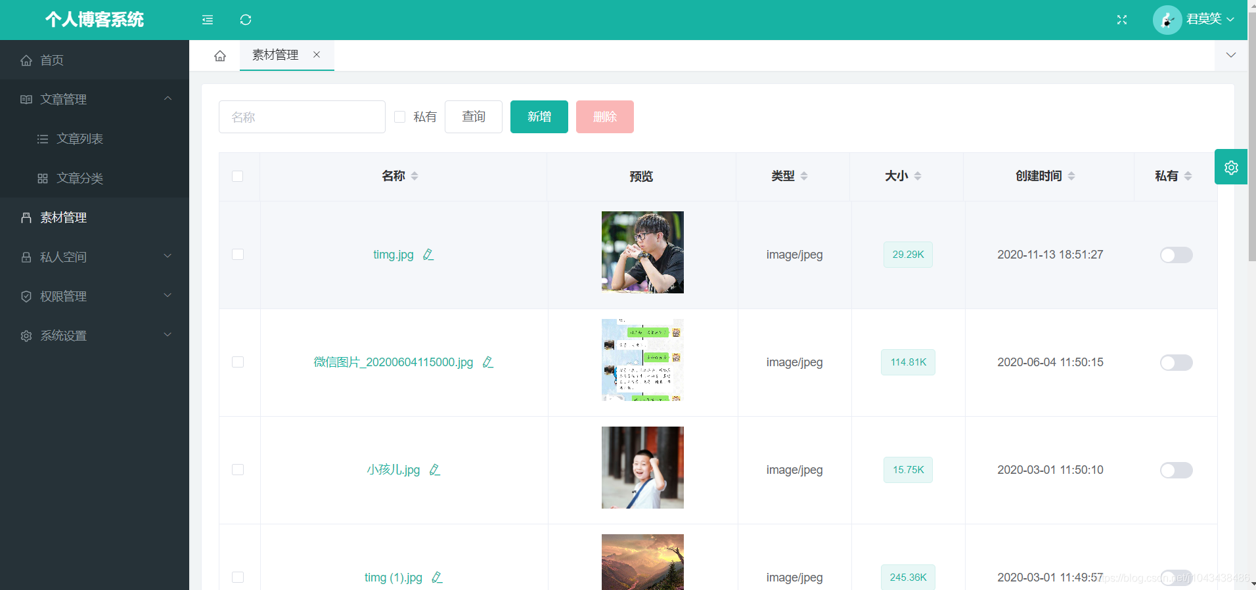The width and height of the screenshot is (1256, 590).
Task: Collapse the 文章管理 menu chevron
Action: tap(168, 98)
